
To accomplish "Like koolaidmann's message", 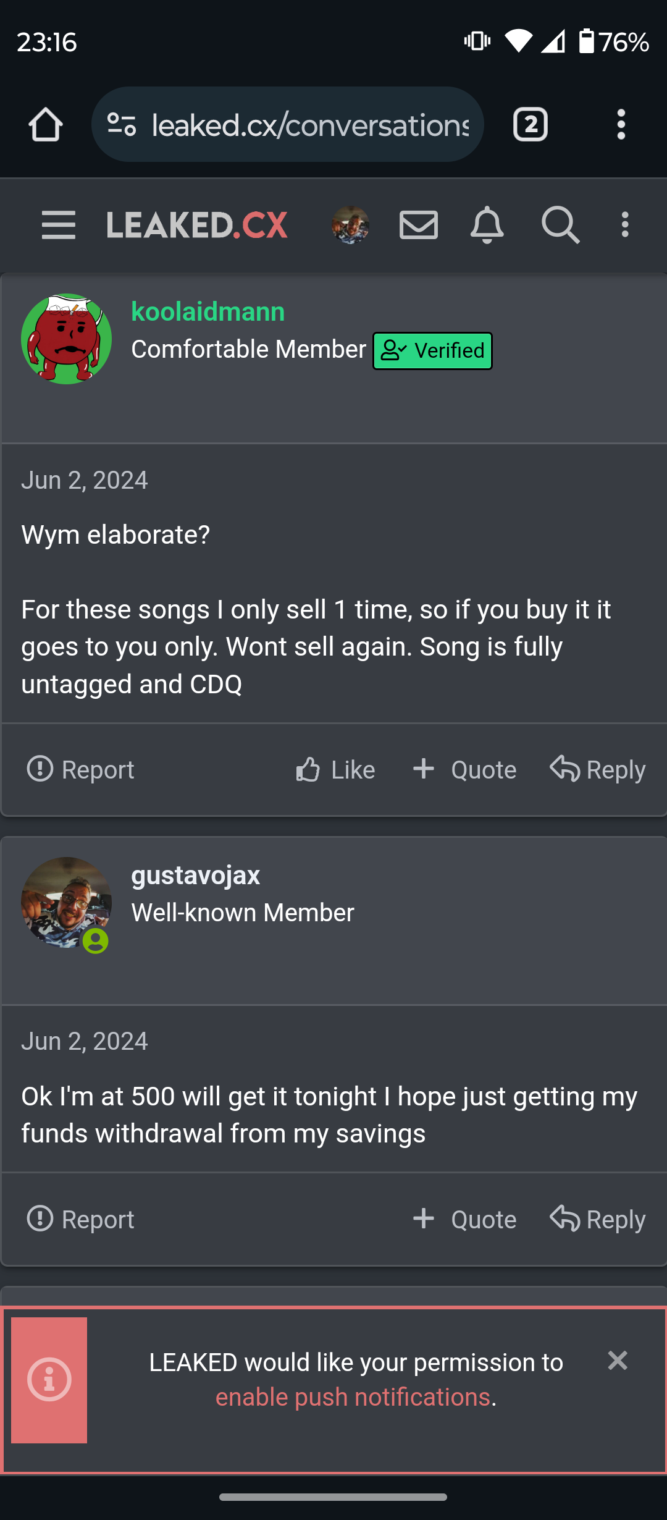I will tap(335, 770).
